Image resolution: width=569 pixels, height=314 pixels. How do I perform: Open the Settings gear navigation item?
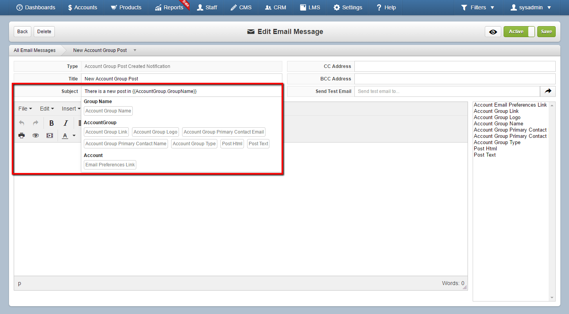click(x=348, y=7)
